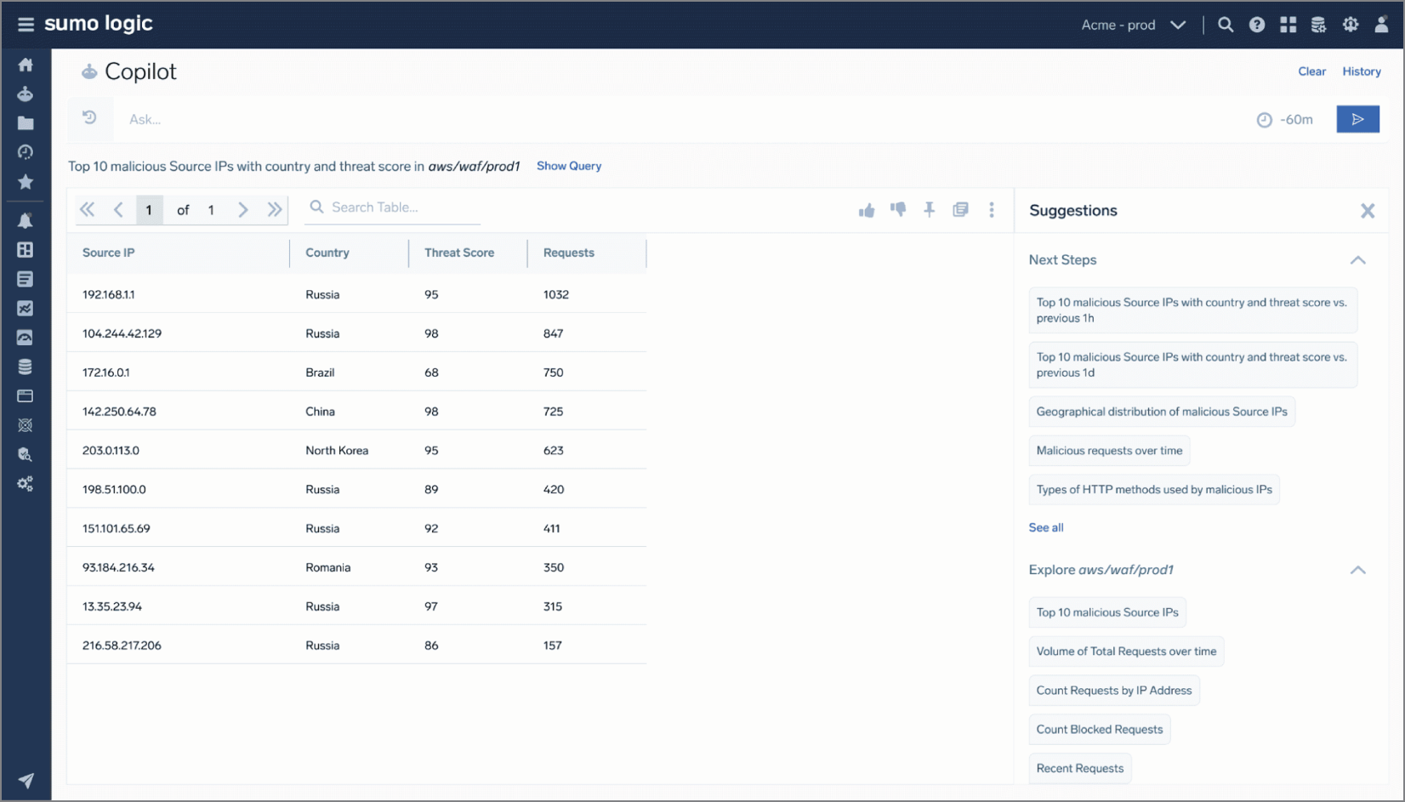This screenshot has height=802, width=1405.
Task: Open the help question mark icon
Action: [1256, 25]
